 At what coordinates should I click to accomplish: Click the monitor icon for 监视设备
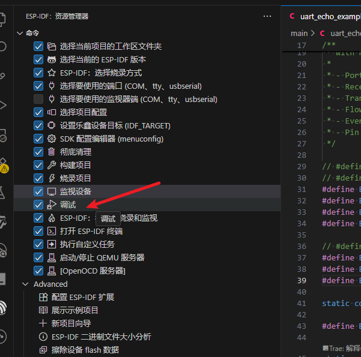52,191
